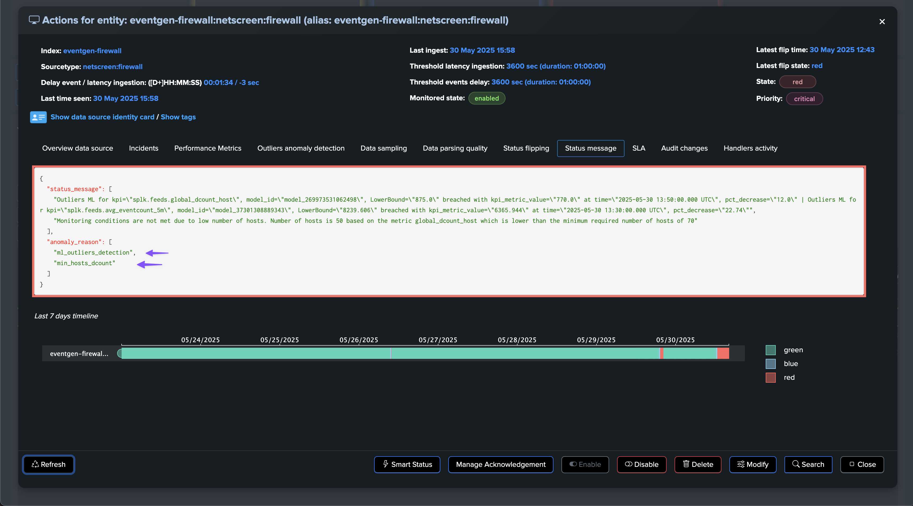Image resolution: width=913 pixels, height=506 pixels.
Task: Click the red segment at timeline end
Action: pos(723,353)
